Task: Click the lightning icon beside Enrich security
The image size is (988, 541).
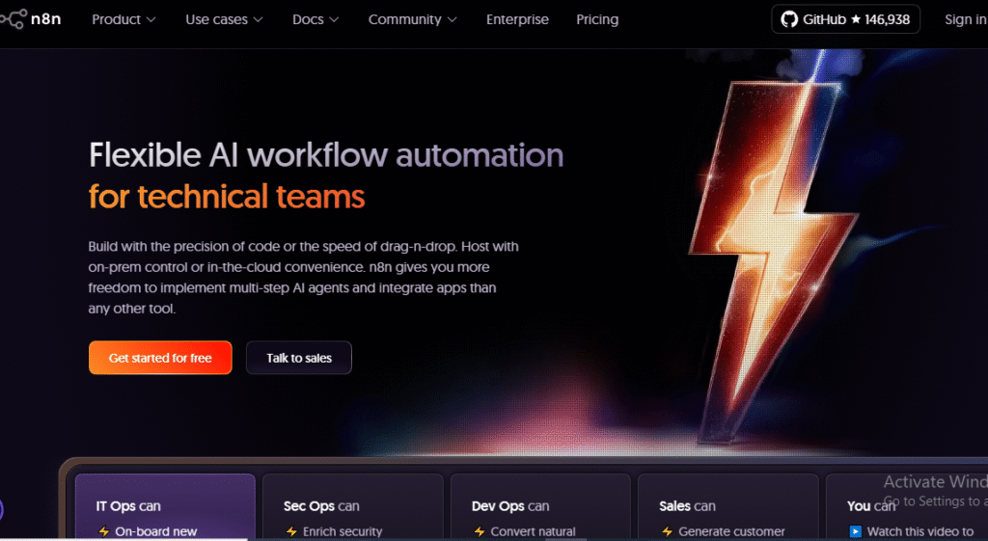Action: (x=291, y=531)
